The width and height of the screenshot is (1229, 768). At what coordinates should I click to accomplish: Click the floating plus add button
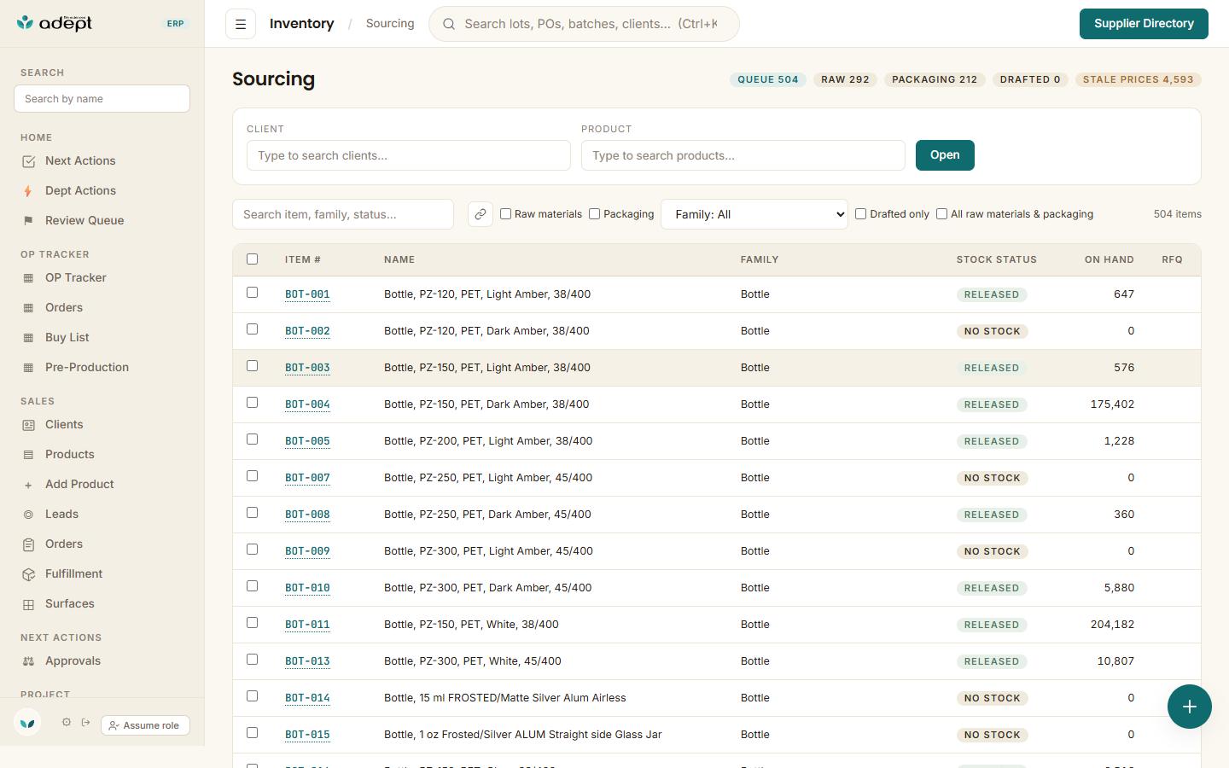coord(1190,707)
